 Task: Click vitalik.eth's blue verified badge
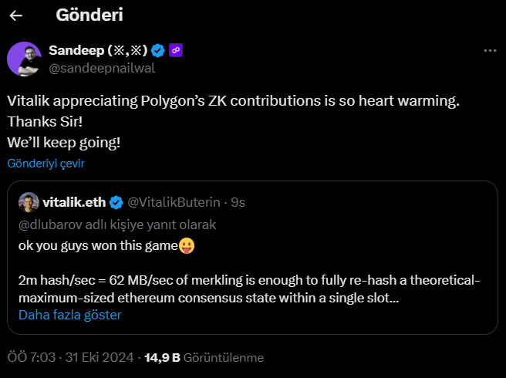[x=116, y=203]
